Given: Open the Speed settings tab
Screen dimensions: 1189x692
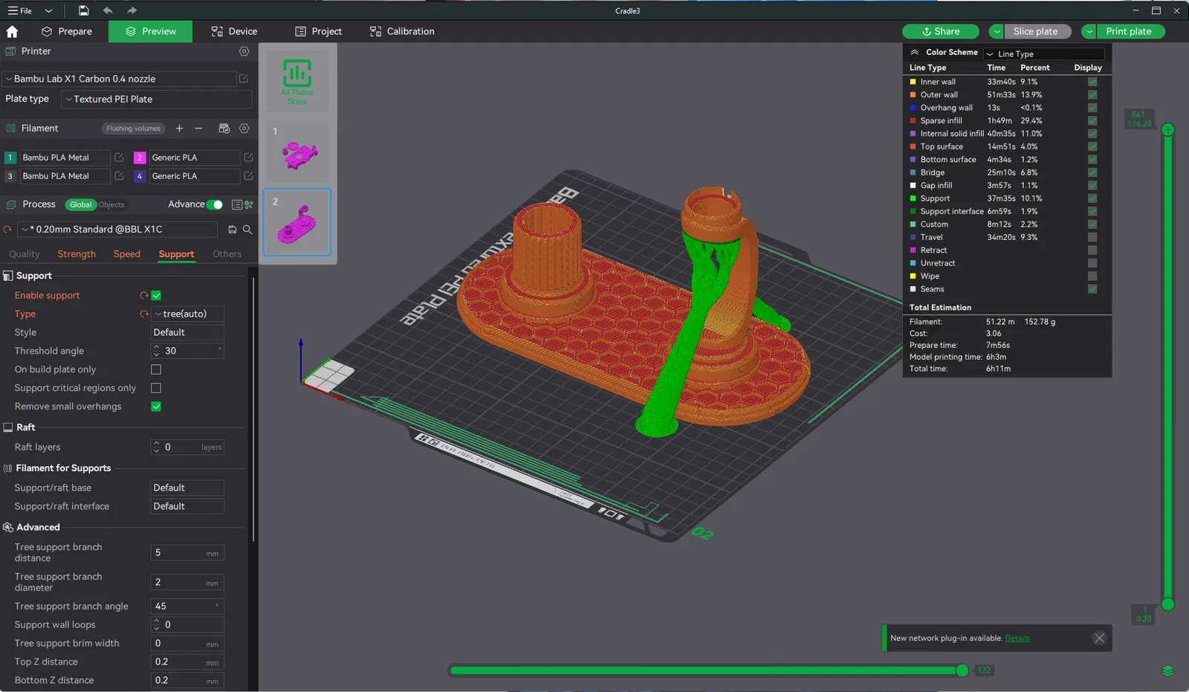Looking at the screenshot, I should pyautogui.click(x=127, y=254).
